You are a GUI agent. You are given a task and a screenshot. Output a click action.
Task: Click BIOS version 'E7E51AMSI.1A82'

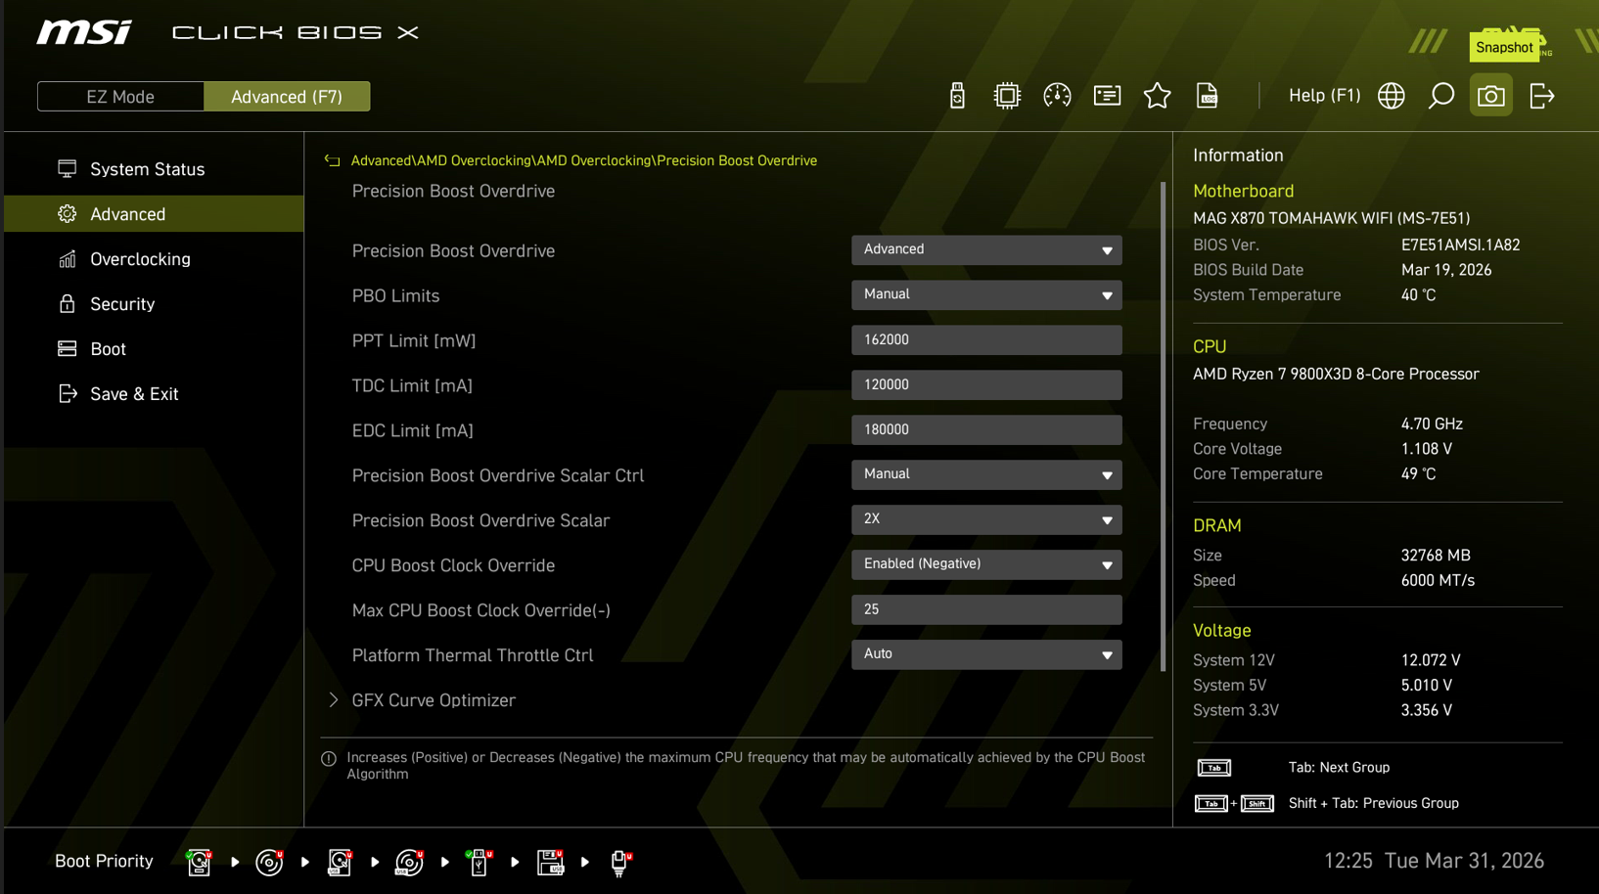pos(1460,246)
